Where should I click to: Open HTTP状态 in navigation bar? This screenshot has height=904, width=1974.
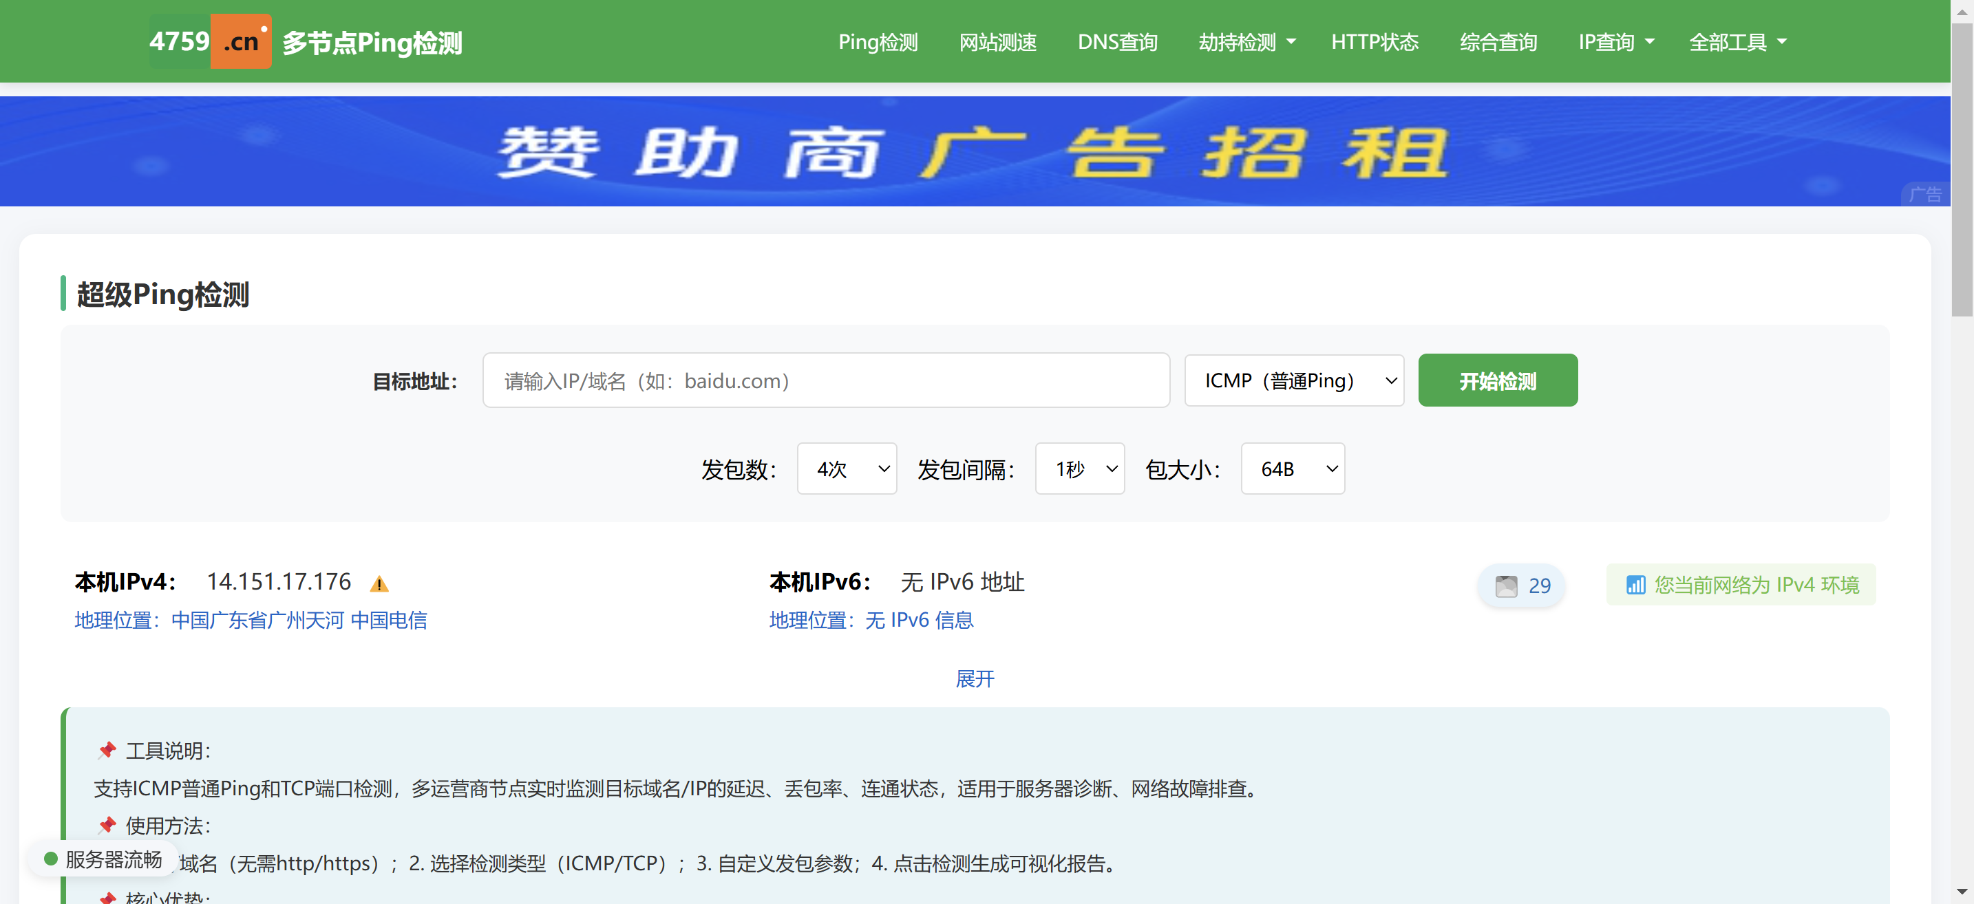coord(1375,42)
